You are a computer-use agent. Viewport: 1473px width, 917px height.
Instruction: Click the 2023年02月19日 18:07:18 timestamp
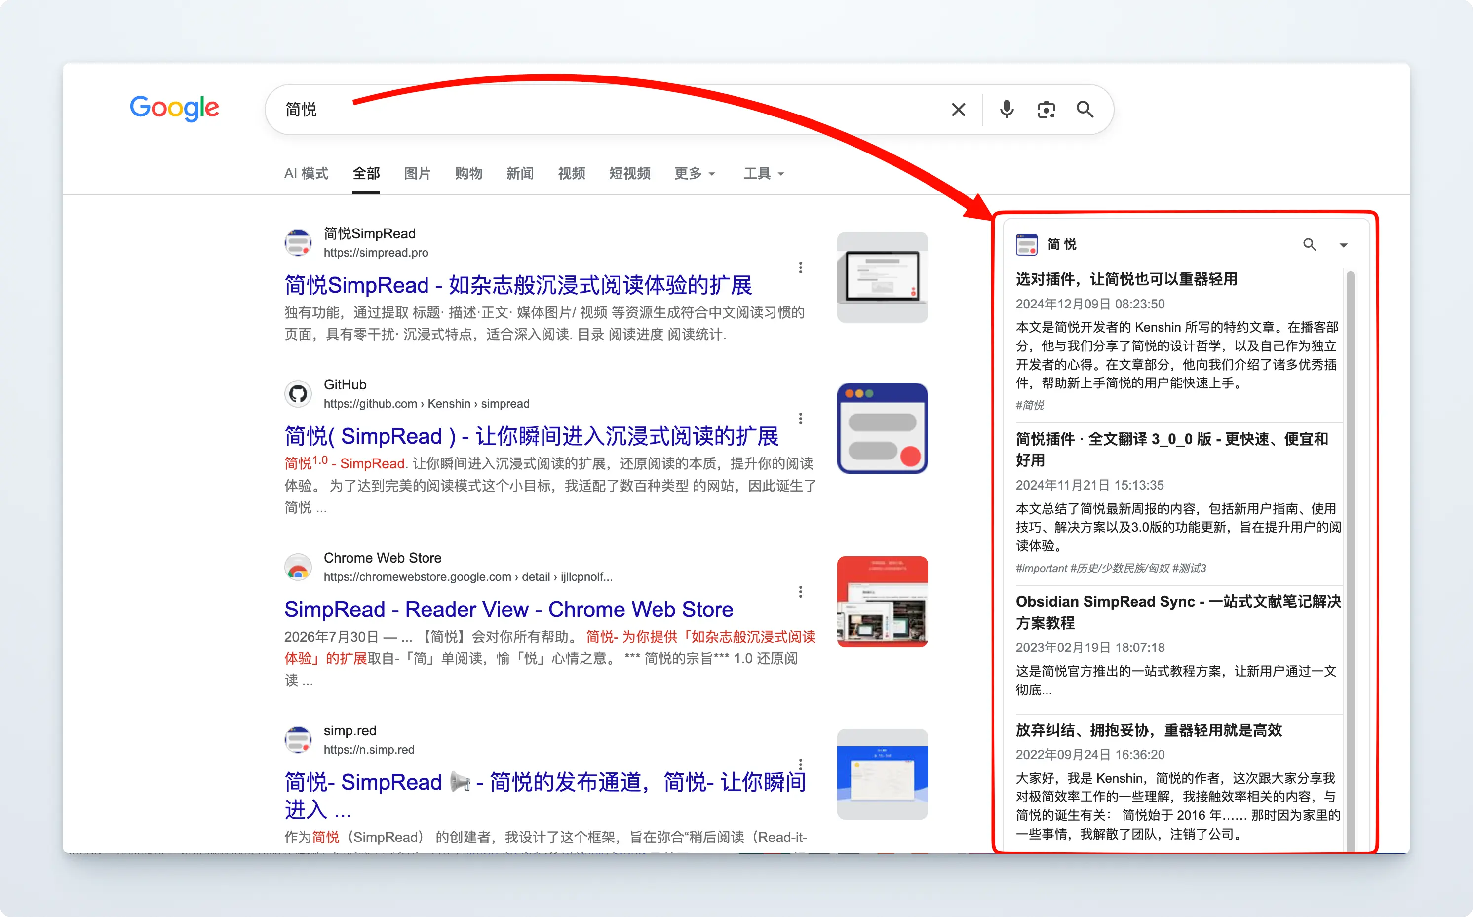coord(1090,648)
